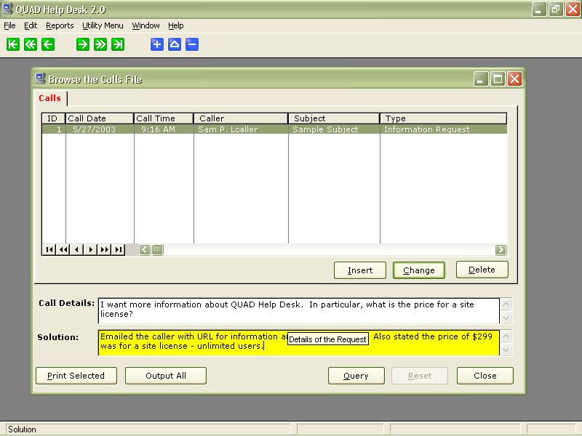Click the Close button at bottom right
This screenshot has width=582, height=436.
(x=485, y=376)
